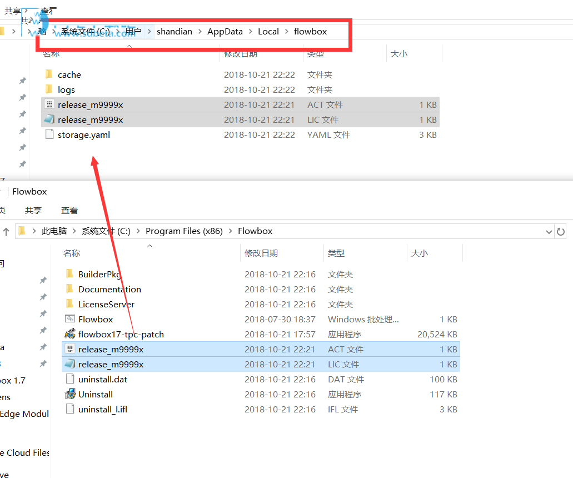Select the 'uninstall.dat' file name
The height and width of the screenshot is (478, 573).
(x=103, y=379)
